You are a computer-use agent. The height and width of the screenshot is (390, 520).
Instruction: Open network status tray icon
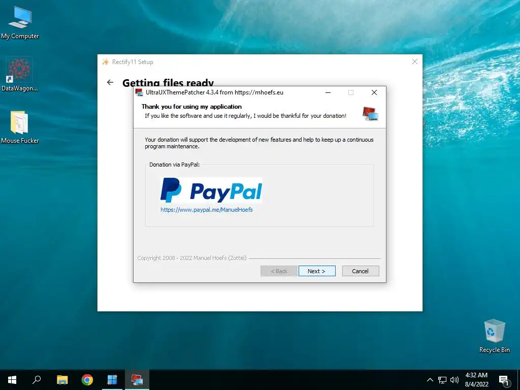(442, 380)
